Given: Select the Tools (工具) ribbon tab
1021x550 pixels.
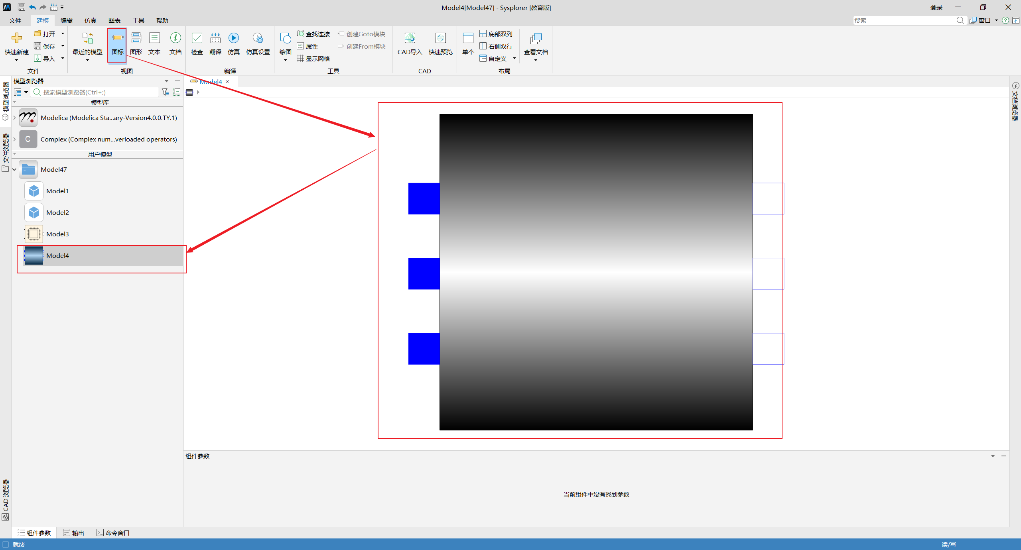Looking at the screenshot, I should pyautogui.click(x=138, y=20).
